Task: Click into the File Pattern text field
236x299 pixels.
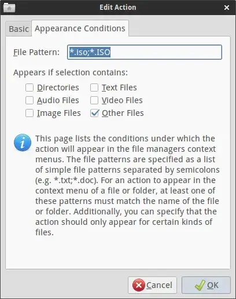Action: tap(145, 52)
